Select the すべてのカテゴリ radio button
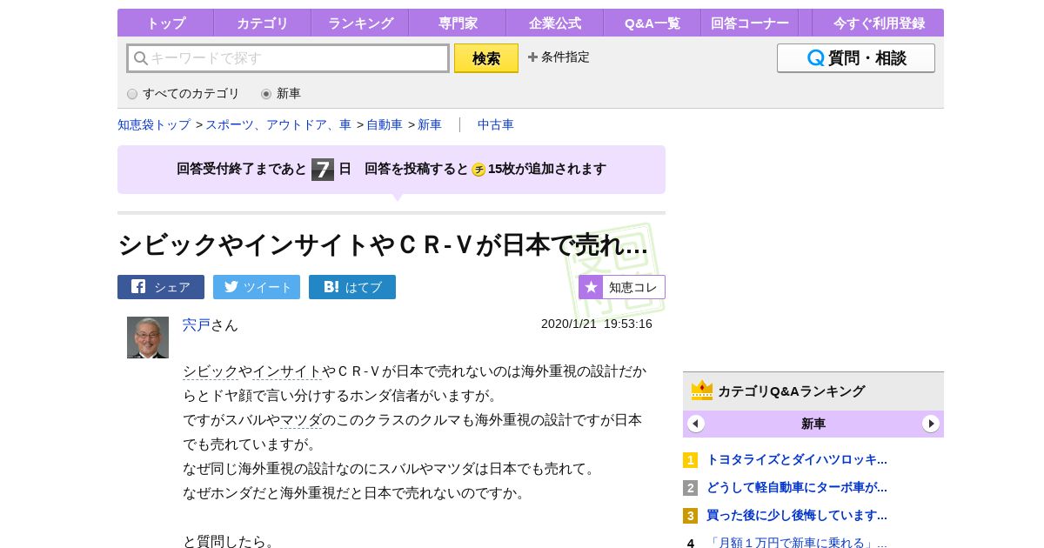Screen dimensions: 1044x548 point(132,94)
